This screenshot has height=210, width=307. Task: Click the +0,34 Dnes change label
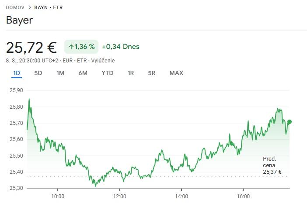pyautogui.click(x=121, y=47)
